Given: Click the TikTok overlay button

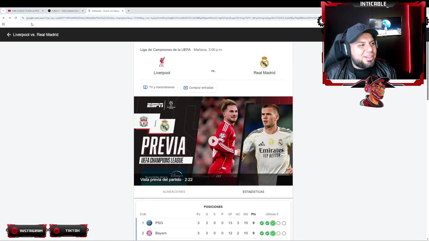Looking at the screenshot, I should click(69, 231).
